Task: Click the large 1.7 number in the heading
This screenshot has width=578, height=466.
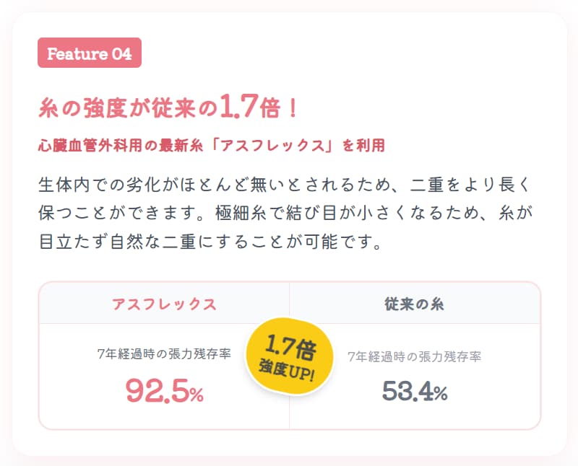Action: click(238, 107)
